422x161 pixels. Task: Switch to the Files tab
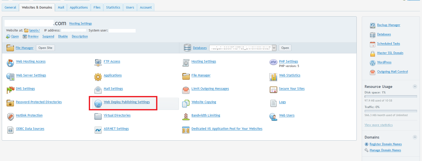pyautogui.click(x=97, y=7)
